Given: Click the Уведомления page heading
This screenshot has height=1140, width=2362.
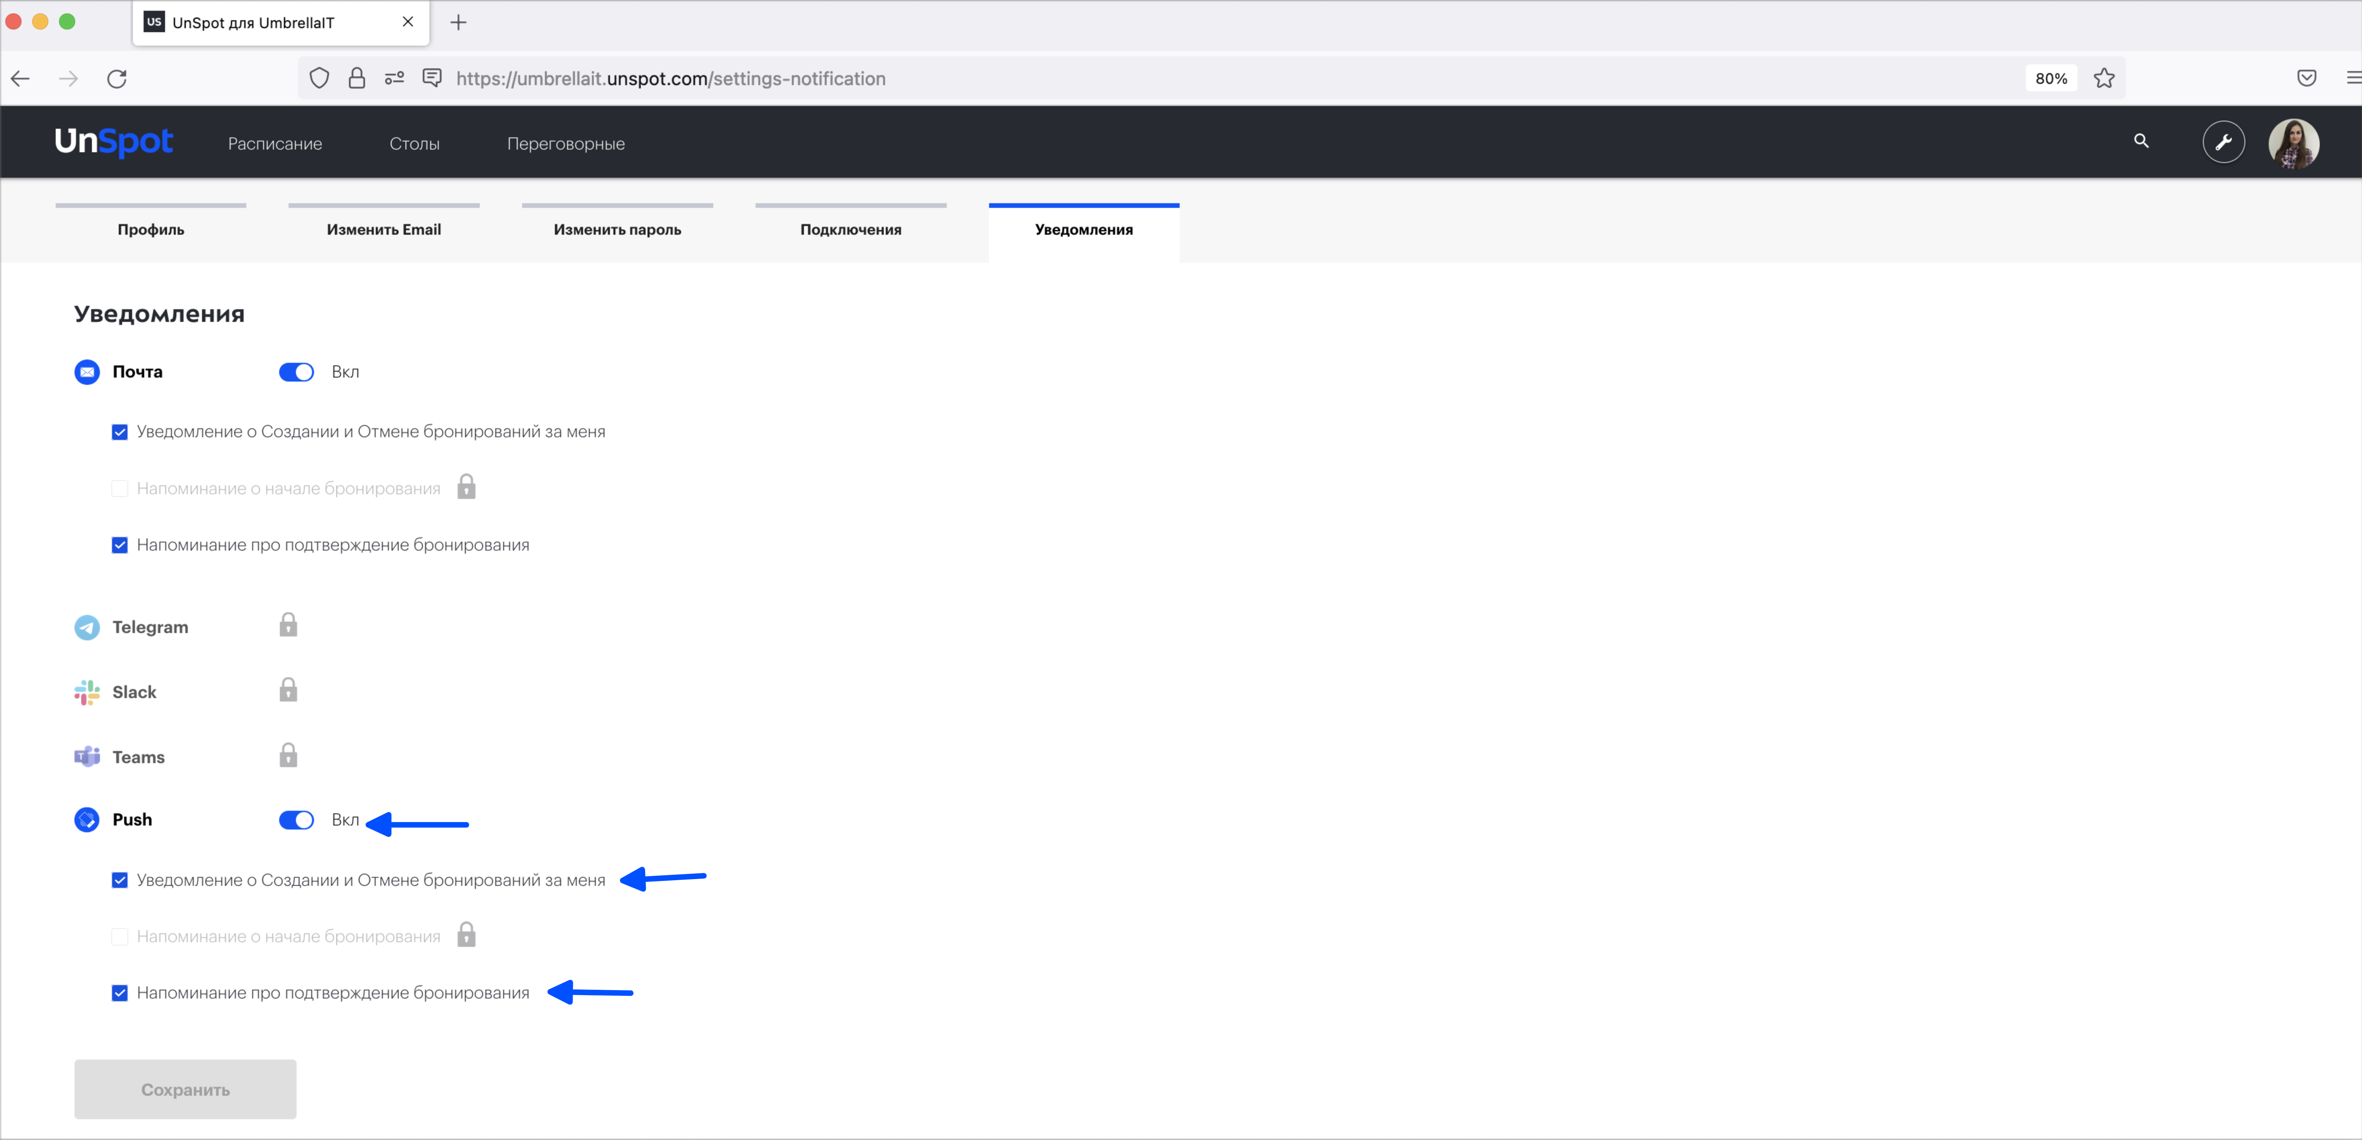Looking at the screenshot, I should pos(160,314).
